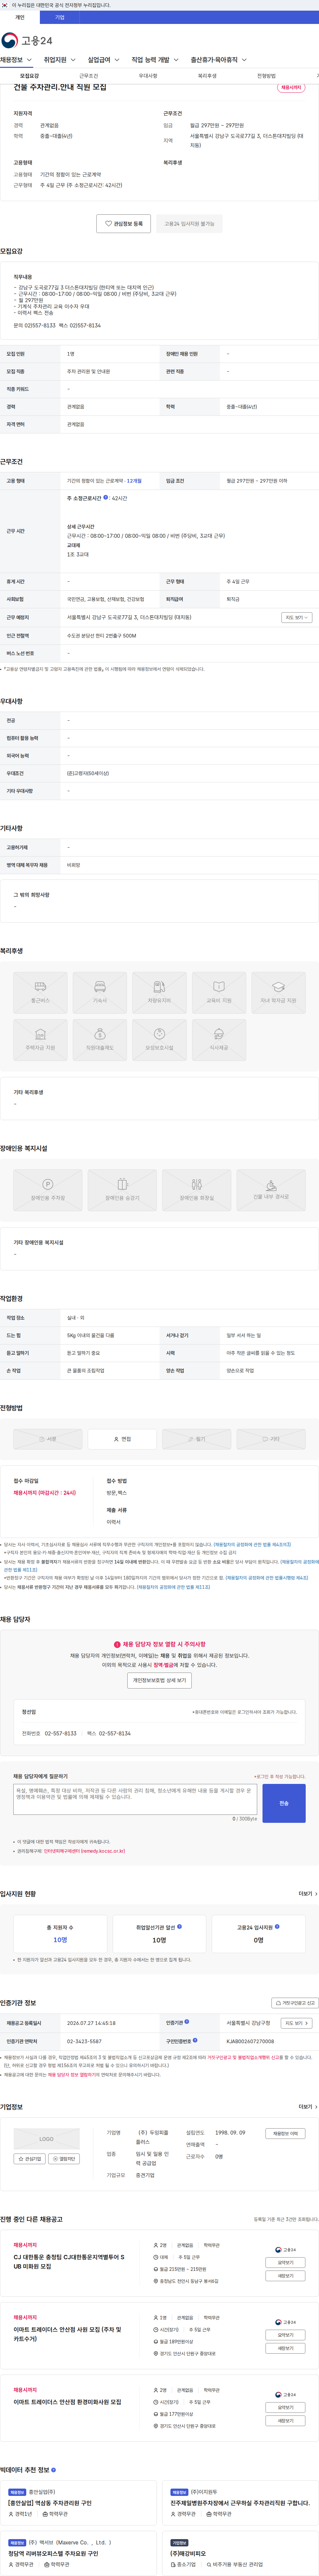Screen dimensions: 319x2576
Task: Expand the 채용정보 menu
Action: click(x=16, y=60)
